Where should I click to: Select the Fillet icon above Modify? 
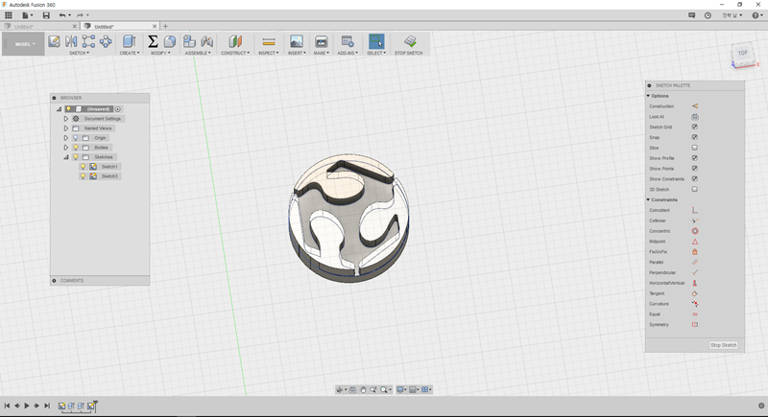click(x=170, y=41)
